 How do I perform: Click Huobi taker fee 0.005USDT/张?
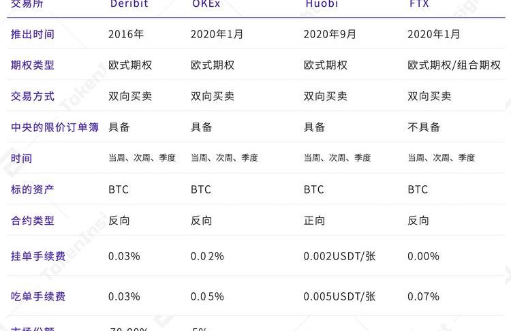[x=339, y=296]
